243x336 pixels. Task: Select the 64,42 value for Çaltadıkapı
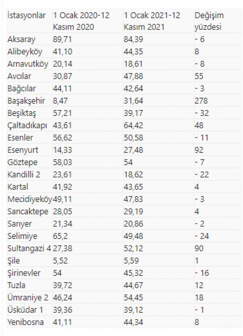coord(133,125)
